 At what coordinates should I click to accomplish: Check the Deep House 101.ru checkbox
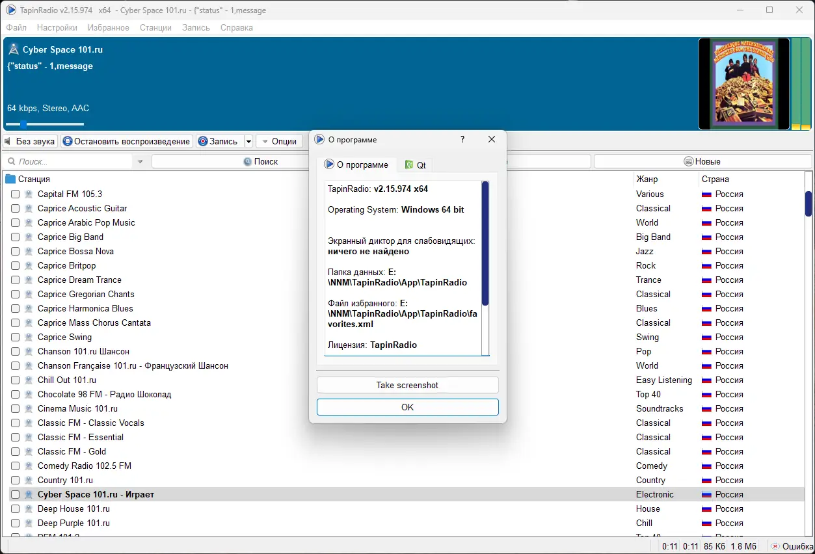click(15, 508)
